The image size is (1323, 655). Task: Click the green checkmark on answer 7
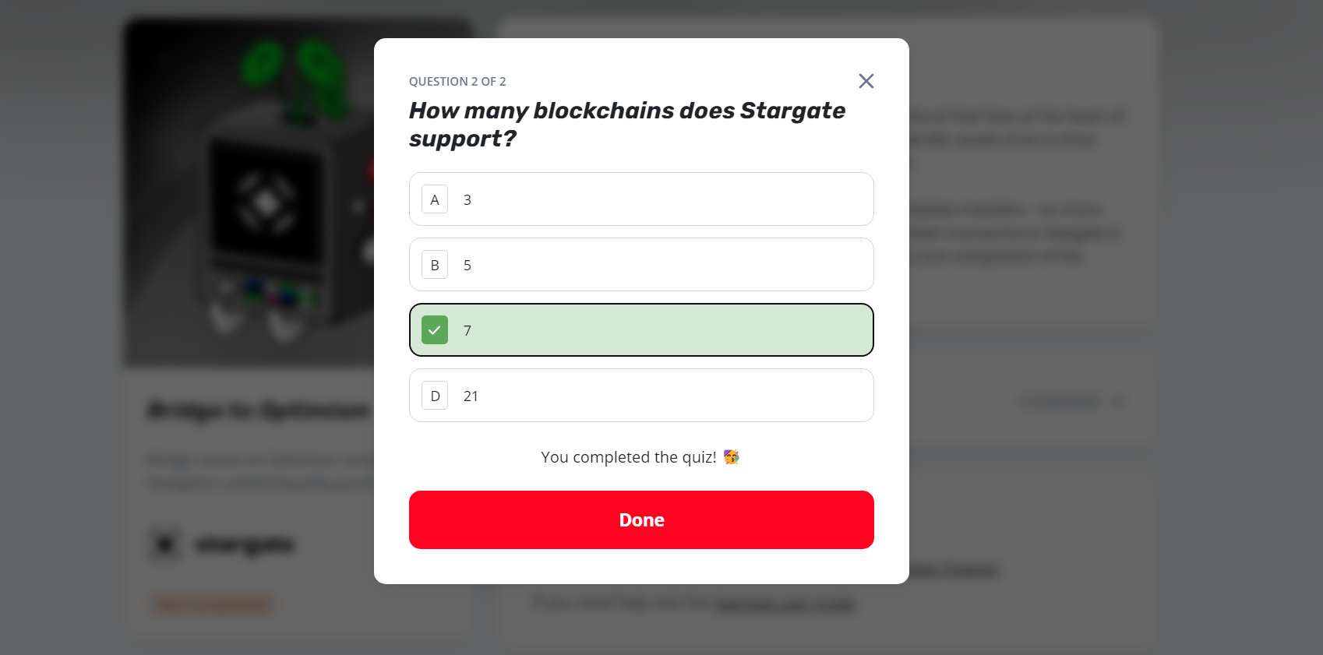click(x=435, y=330)
